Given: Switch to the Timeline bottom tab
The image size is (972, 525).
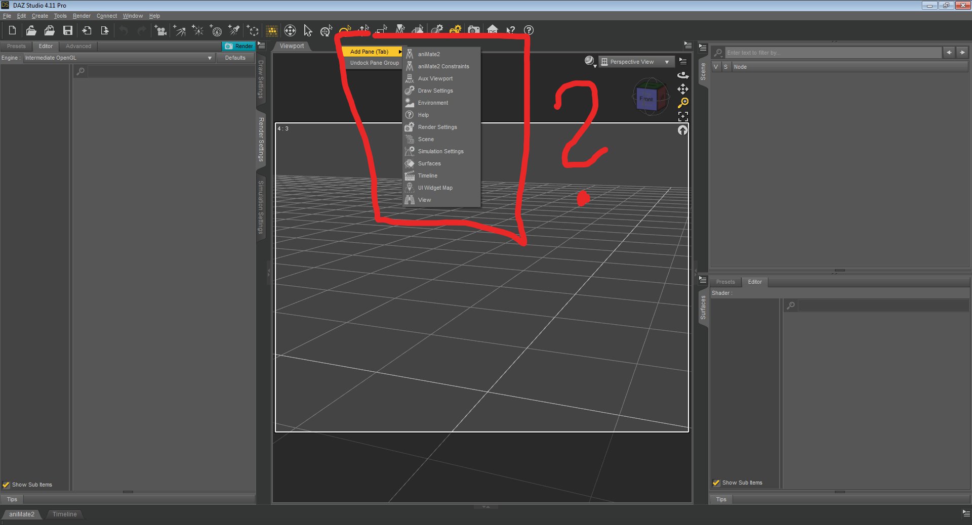Looking at the screenshot, I should tap(65, 514).
